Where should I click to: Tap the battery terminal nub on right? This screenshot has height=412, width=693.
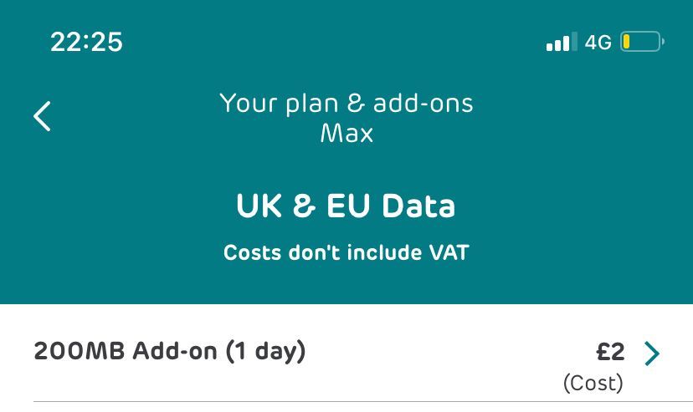(x=663, y=42)
